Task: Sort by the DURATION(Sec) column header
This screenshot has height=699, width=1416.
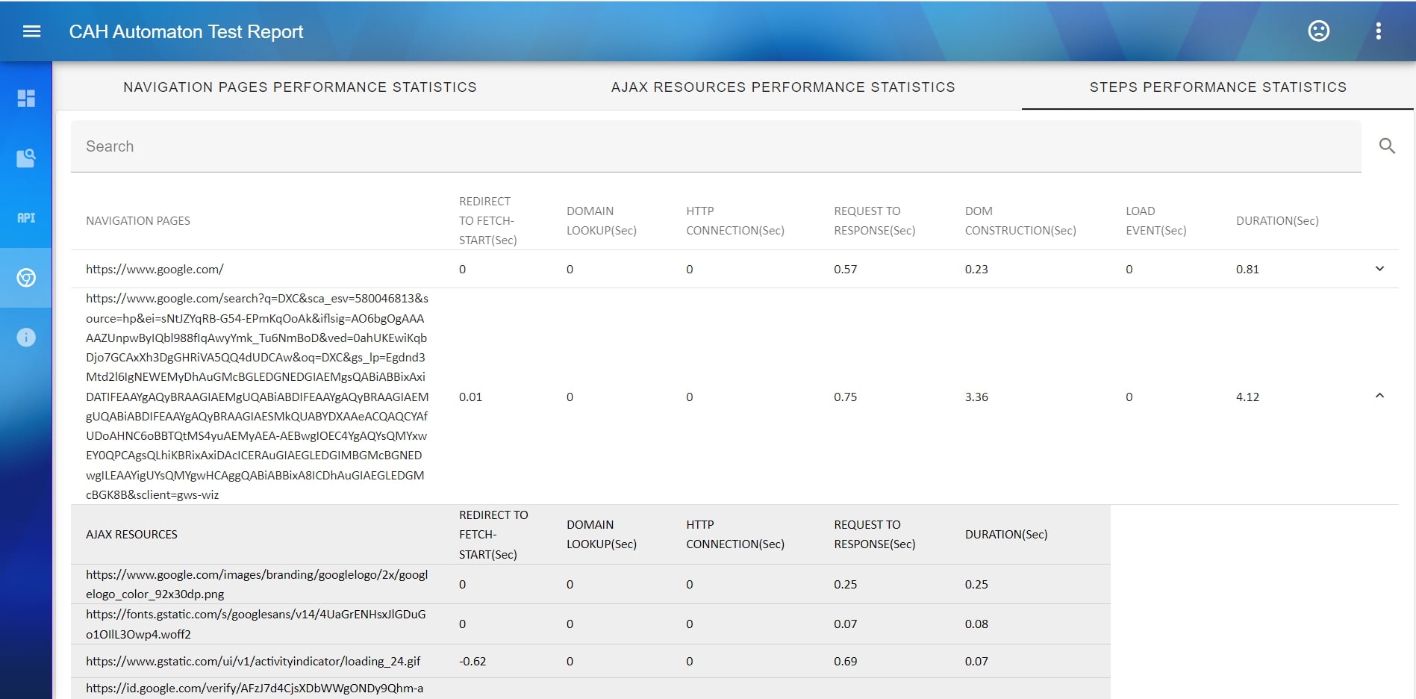Action: click(x=1277, y=220)
